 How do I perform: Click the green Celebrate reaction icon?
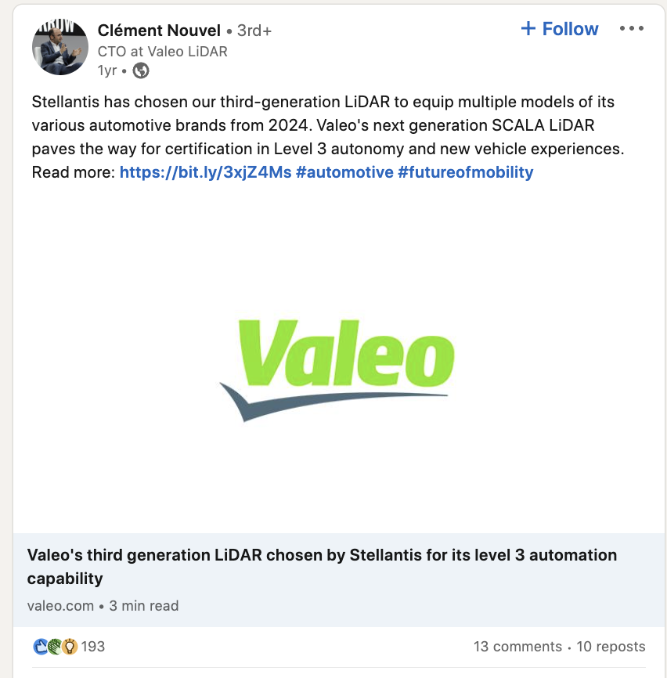[x=55, y=647]
